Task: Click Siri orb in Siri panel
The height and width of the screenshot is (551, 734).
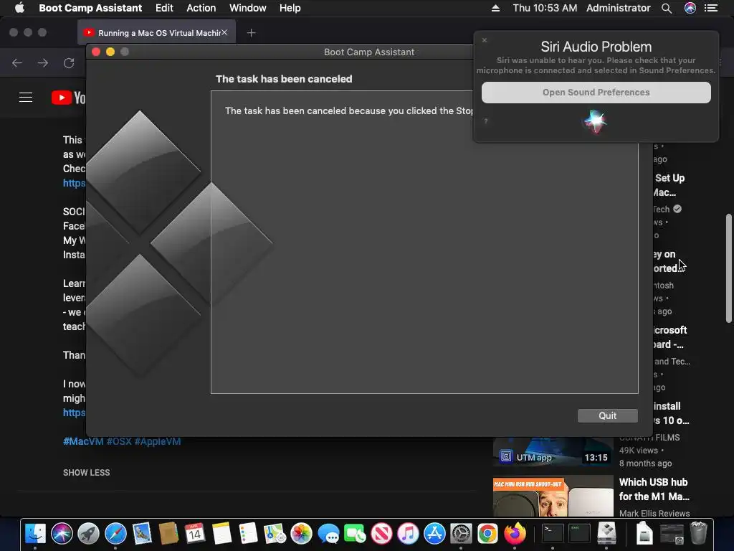Action: coord(596,121)
